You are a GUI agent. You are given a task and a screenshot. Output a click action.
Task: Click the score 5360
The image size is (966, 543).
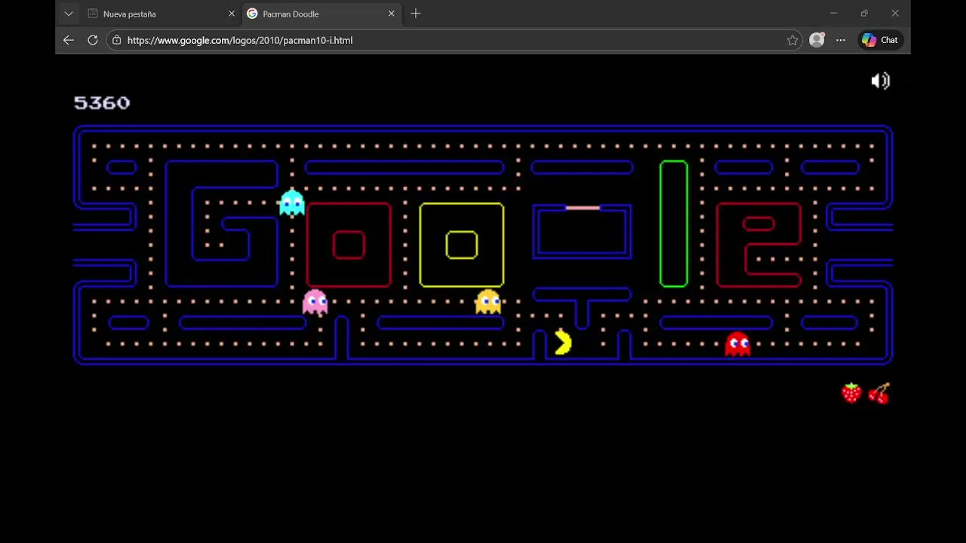(102, 103)
